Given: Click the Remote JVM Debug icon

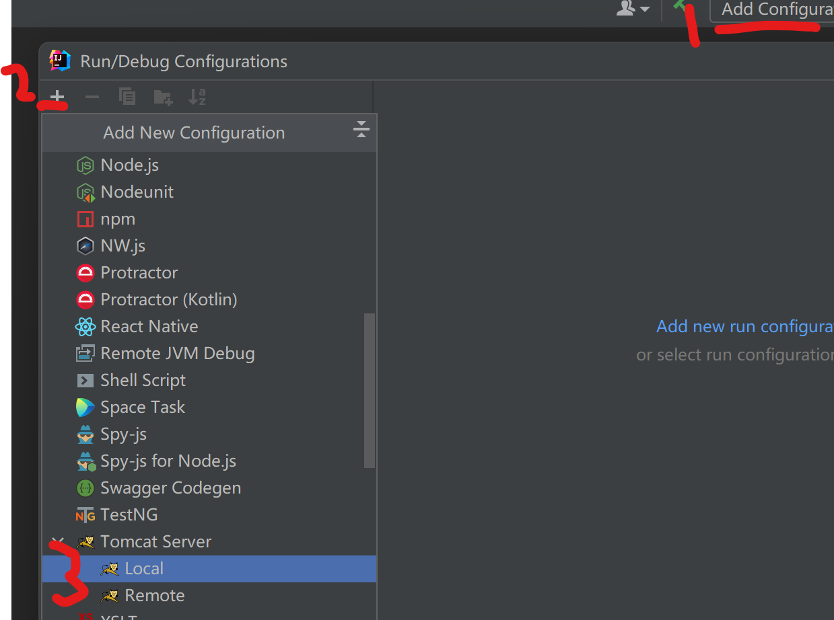Looking at the screenshot, I should coord(85,354).
